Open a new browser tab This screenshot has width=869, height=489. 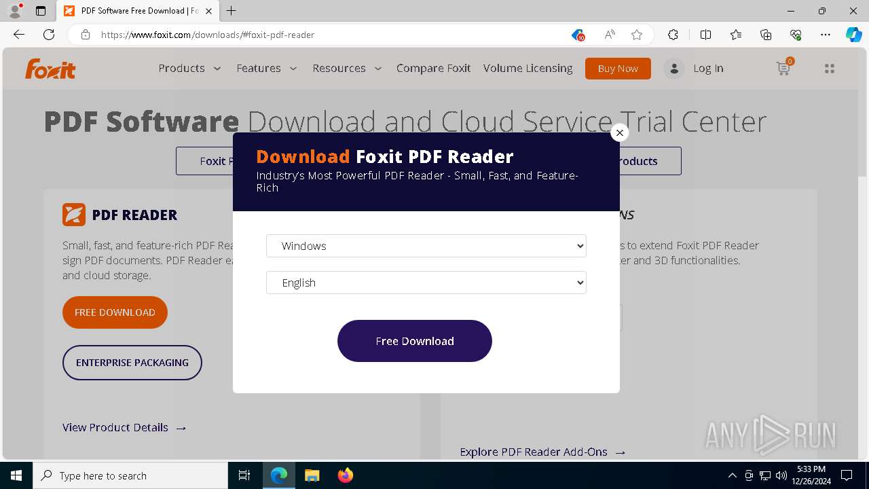pos(232,11)
